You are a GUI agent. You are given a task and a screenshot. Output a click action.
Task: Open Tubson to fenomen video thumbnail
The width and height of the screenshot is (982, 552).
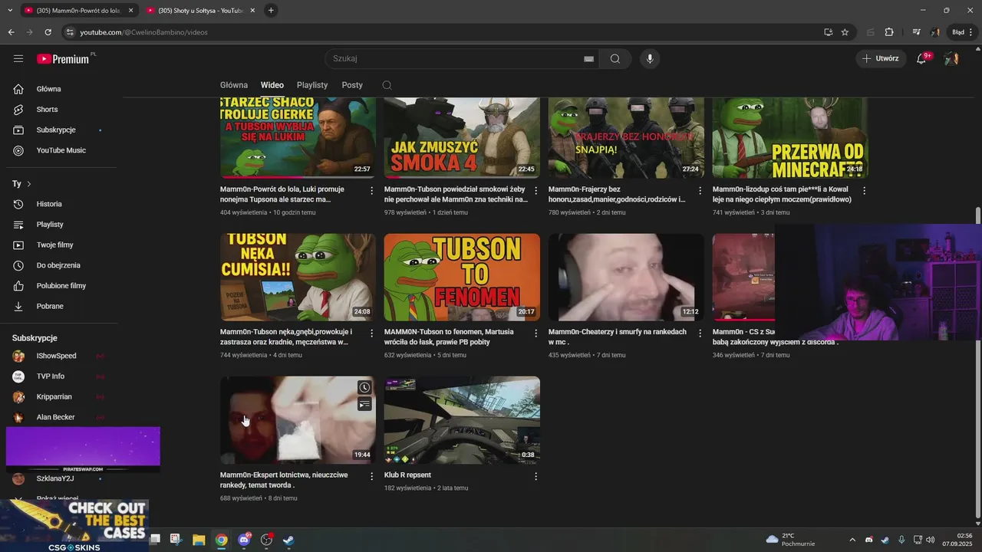pos(462,278)
